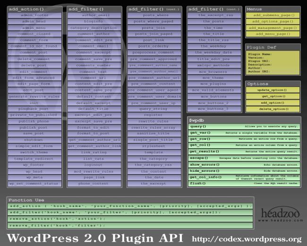307x246 pixels.
Task: Click the add_menu_page() item
Action: [x=273, y=34]
